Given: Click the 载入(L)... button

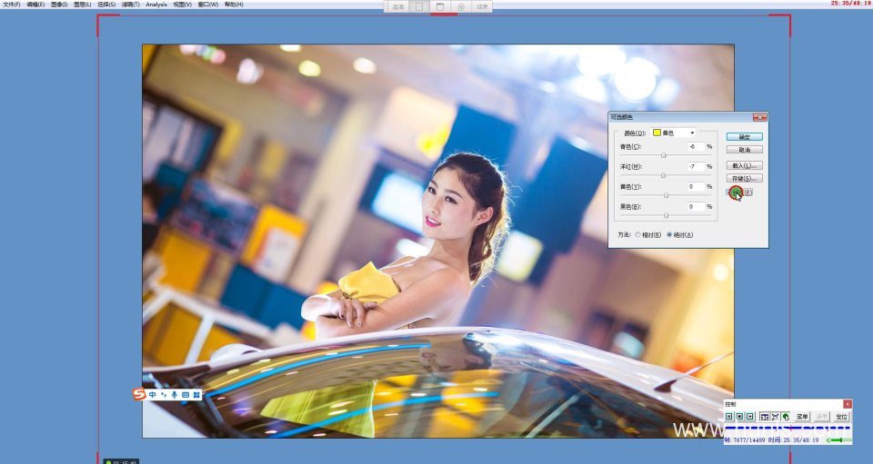Looking at the screenshot, I should 745,165.
